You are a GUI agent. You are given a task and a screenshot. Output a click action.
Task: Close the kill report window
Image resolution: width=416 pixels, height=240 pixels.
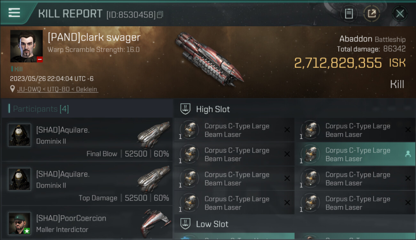[x=400, y=13]
